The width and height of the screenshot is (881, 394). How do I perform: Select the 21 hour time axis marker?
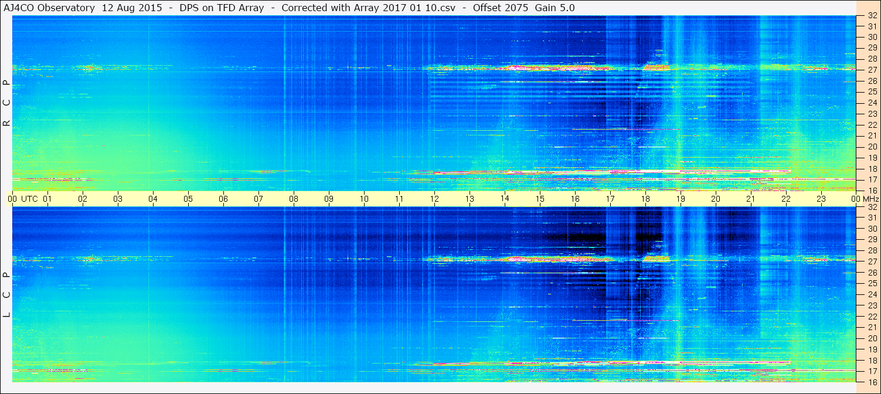(751, 199)
